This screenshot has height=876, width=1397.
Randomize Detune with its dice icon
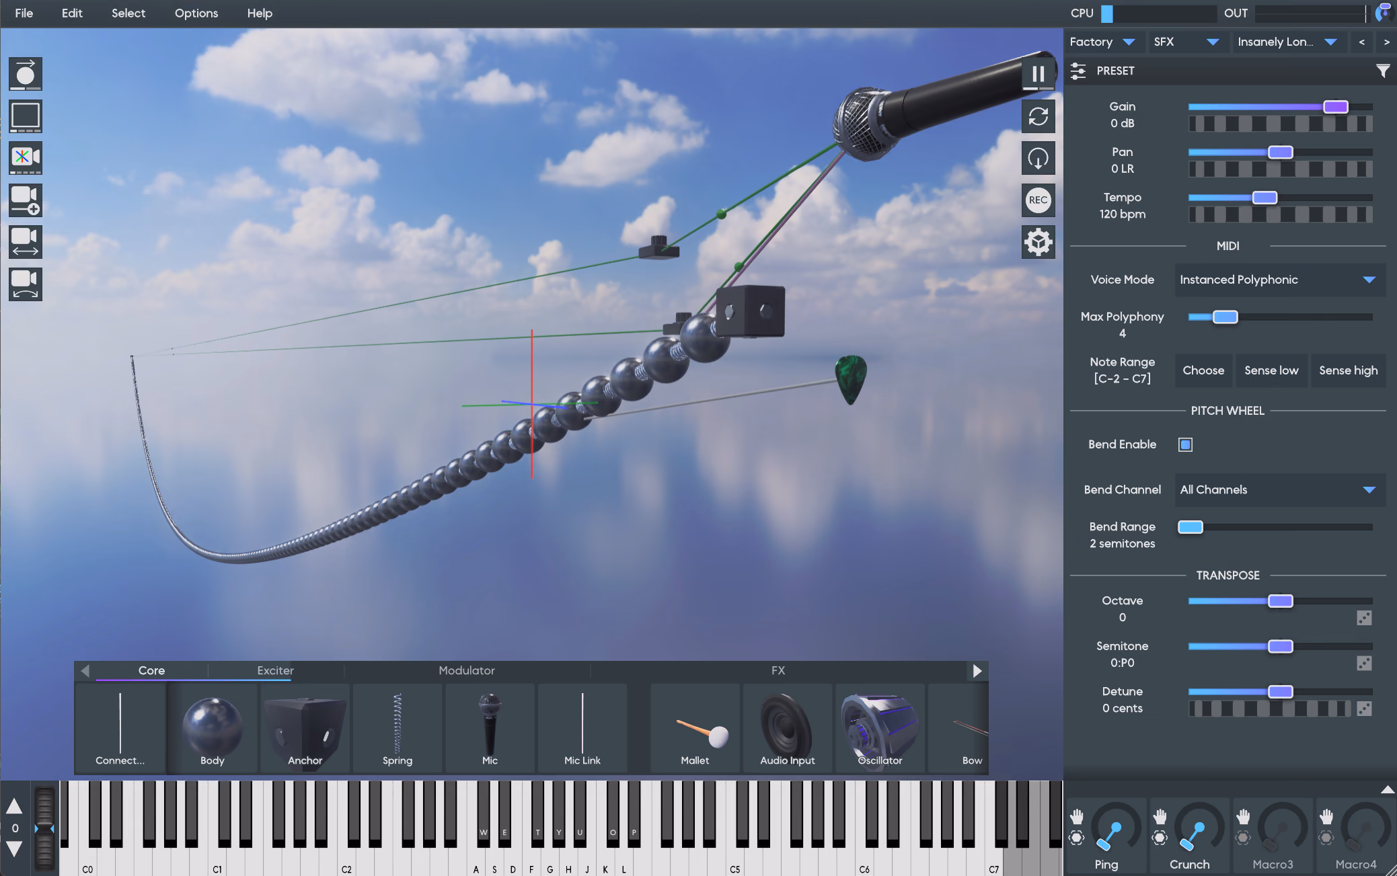pos(1364,709)
